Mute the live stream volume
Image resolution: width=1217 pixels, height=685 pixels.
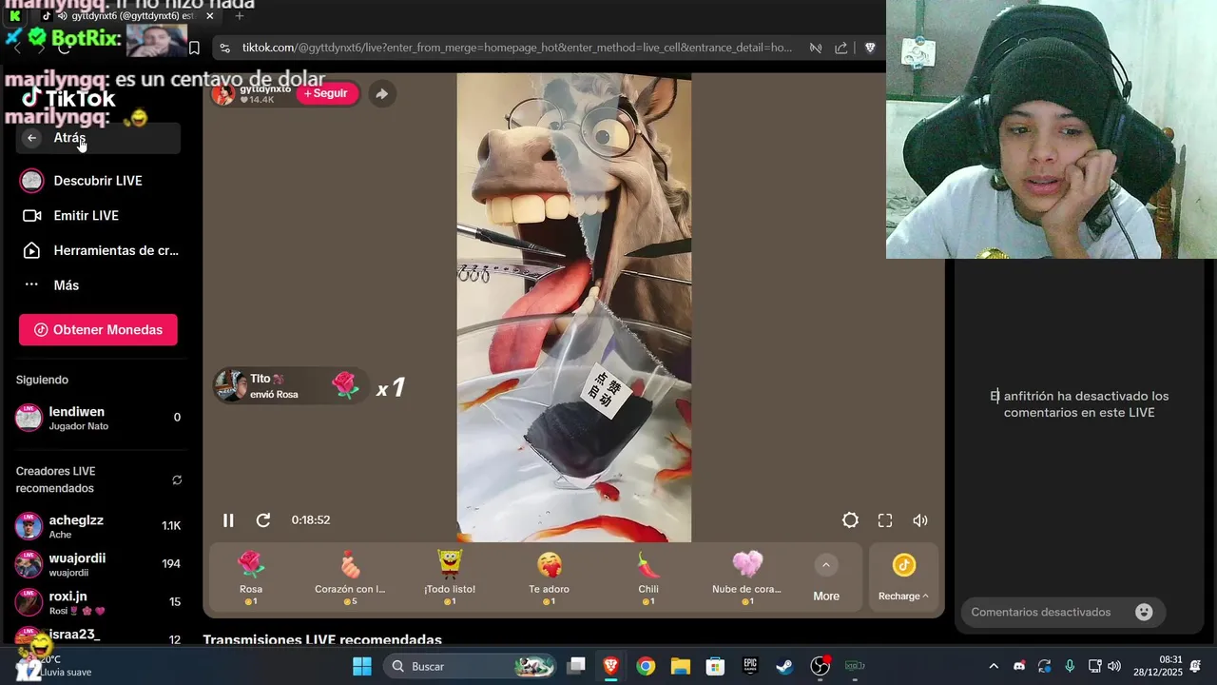point(919,520)
